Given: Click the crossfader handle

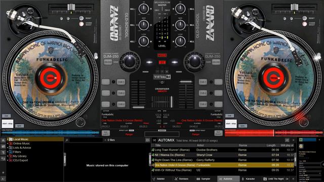Looking at the screenshot, I should pos(171,102).
